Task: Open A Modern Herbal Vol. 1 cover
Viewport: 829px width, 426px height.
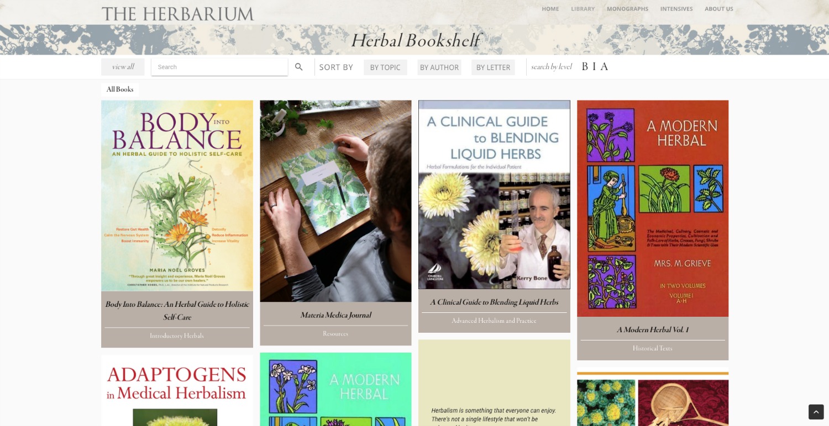Action: coord(653,209)
